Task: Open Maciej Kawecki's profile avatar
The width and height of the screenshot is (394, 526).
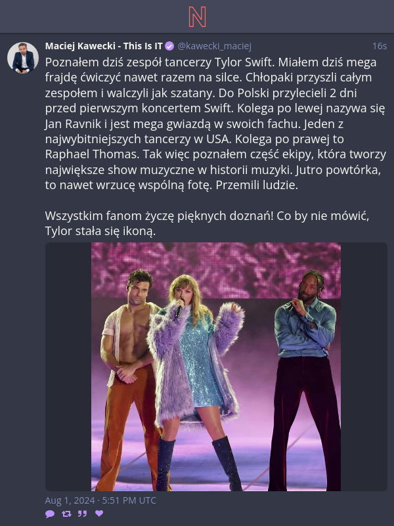Action: [x=23, y=58]
